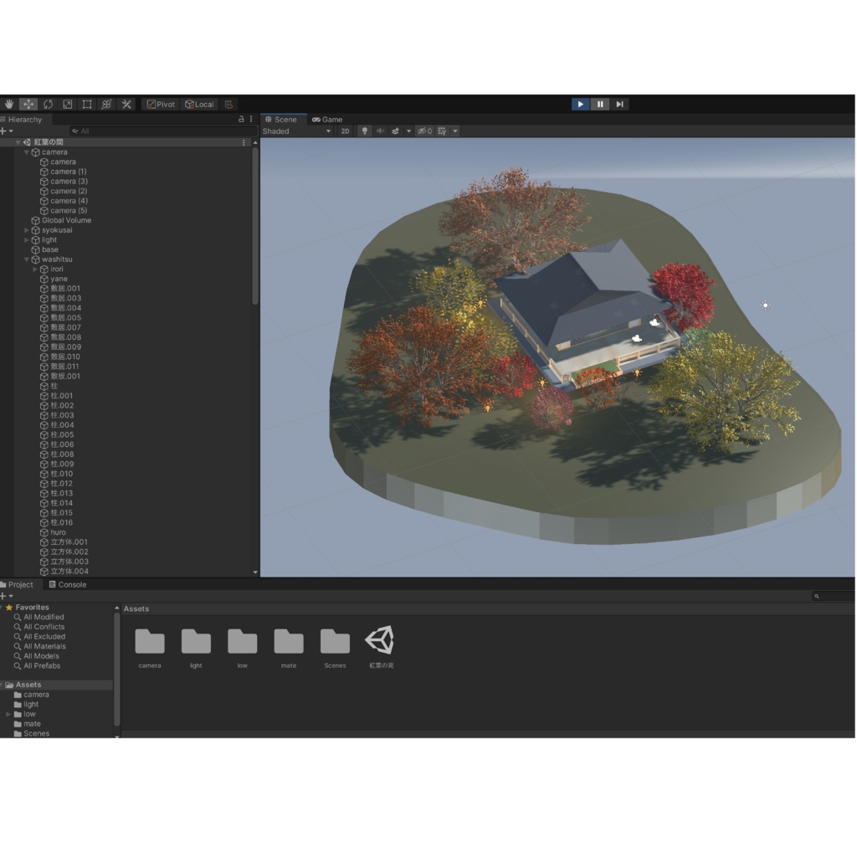Toggle hidden objects visibility count

[424, 131]
